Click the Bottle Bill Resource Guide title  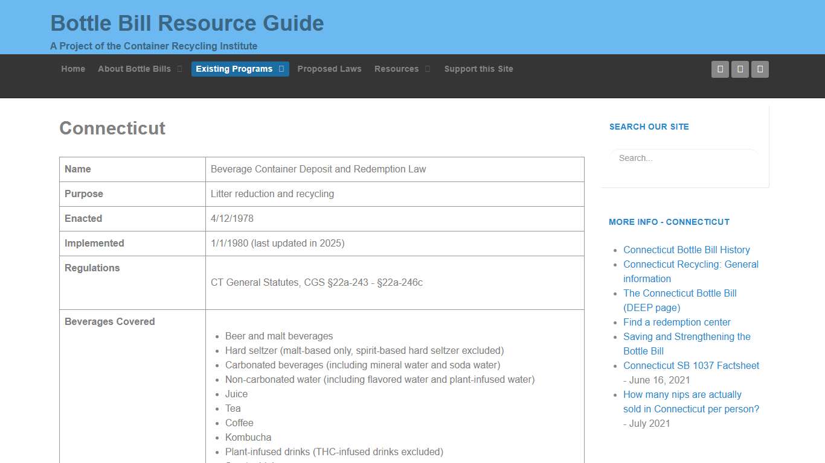tap(187, 24)
